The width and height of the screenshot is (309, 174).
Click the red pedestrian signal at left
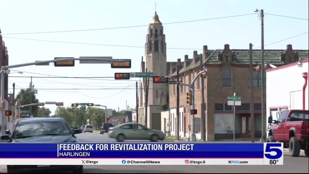pyautogui.click(x=8, y=113)
